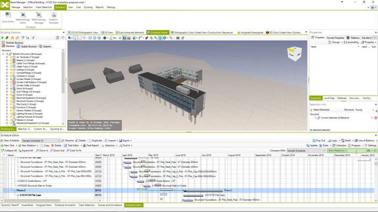Open Schedule Editor Settings
378x212 pixels.
click(x=370, y=145)
